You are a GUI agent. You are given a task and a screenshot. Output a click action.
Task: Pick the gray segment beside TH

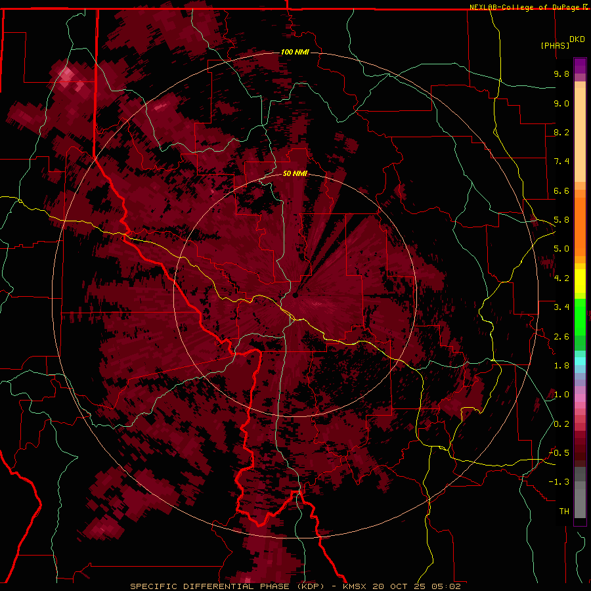tap(580, 503)
